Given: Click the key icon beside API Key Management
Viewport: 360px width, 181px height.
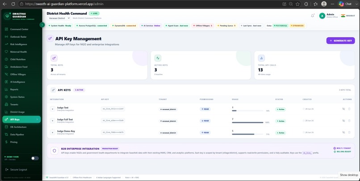Looking at the screenshot, I should pos(50,38).
